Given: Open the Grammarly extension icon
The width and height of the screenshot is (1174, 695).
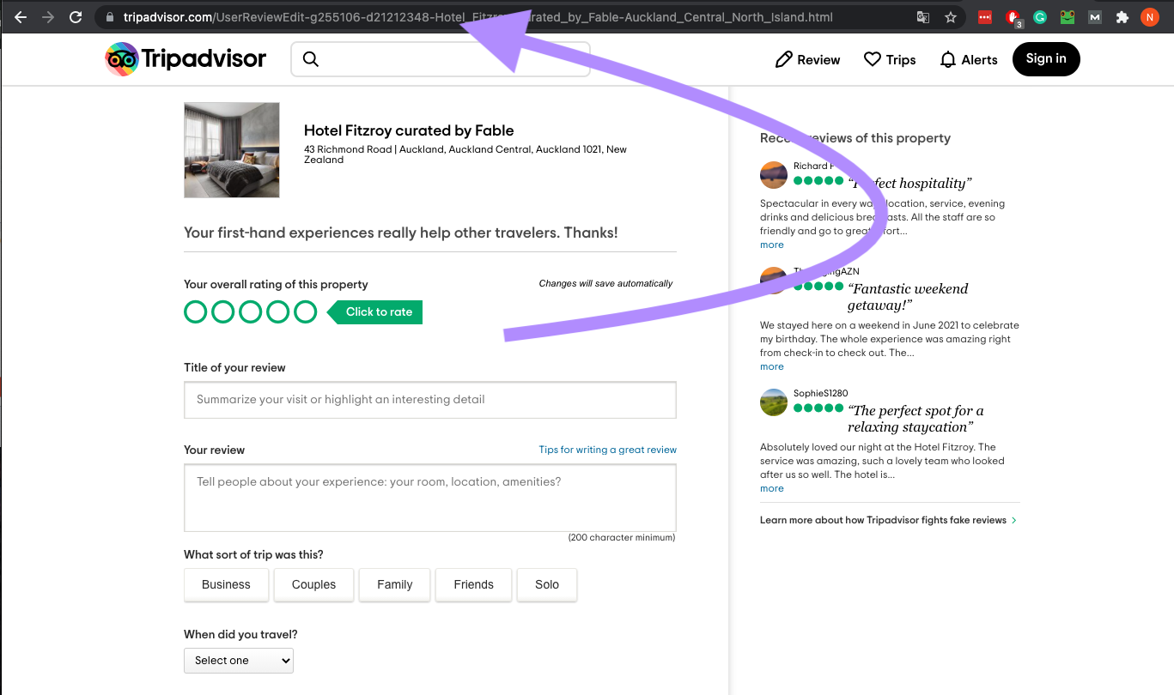Looking at the screenshot, I should 1039,16.
